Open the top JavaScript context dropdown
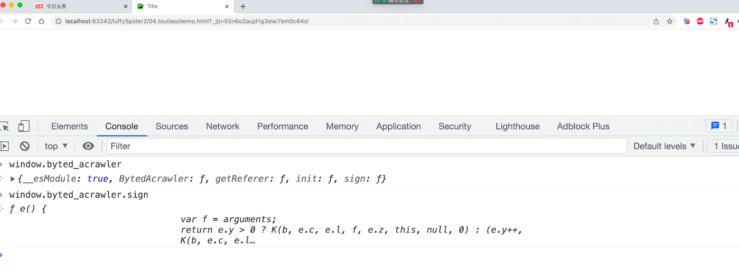 56,146
